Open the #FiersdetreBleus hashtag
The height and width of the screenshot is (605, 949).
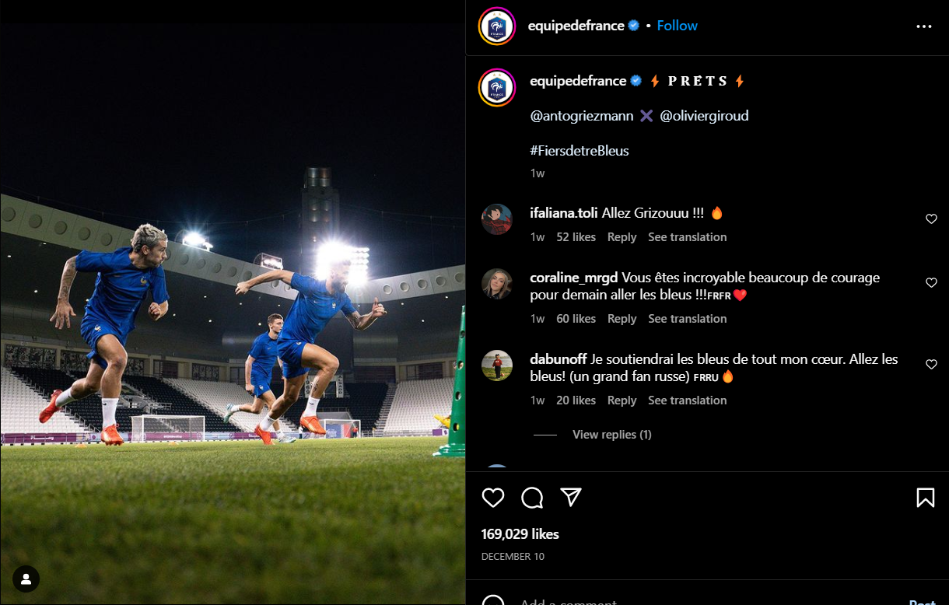(579, 151)
